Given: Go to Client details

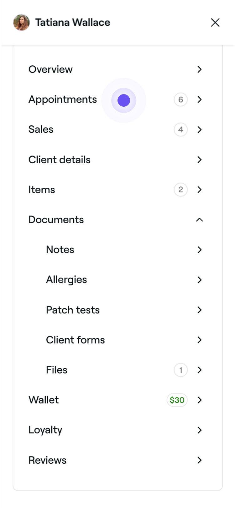Looking at the screenshot, I should pos(60,160).
